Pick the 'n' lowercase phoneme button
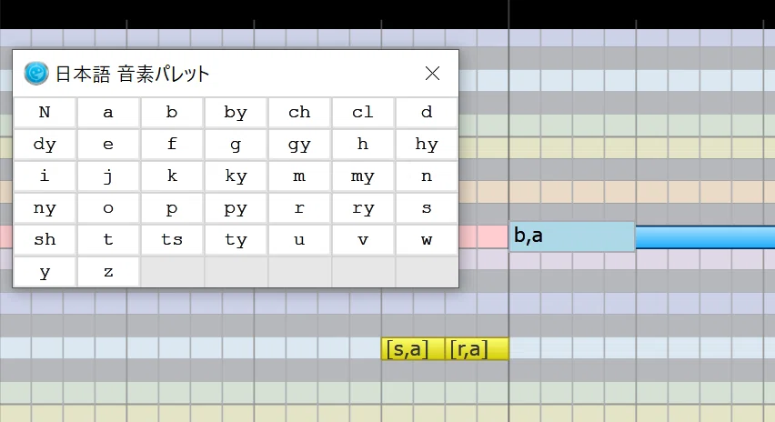This screenshot has height=422, width=775. tap(427, 176)
